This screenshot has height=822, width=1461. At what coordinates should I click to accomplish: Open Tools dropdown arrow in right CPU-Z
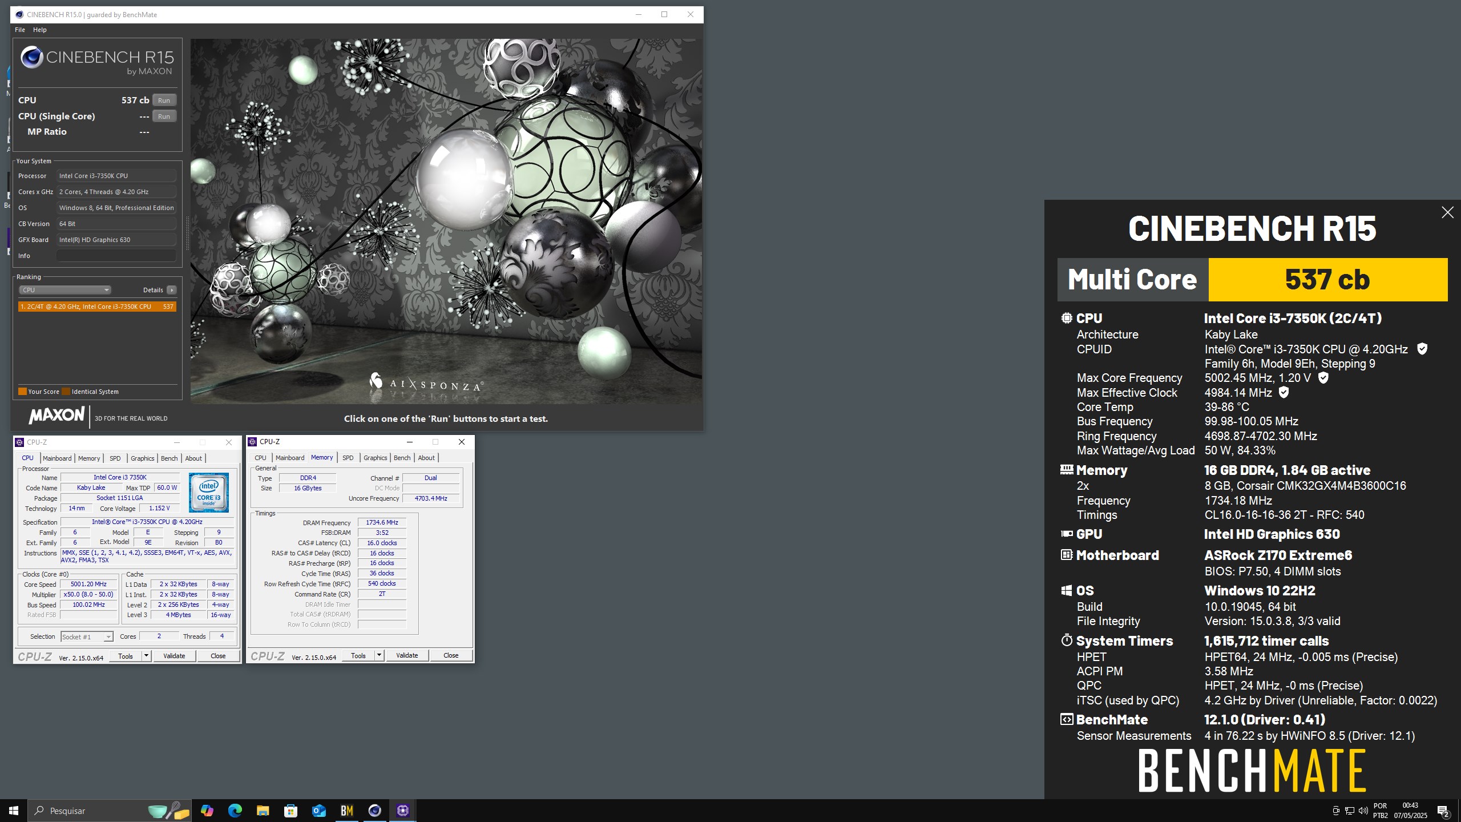379,655
